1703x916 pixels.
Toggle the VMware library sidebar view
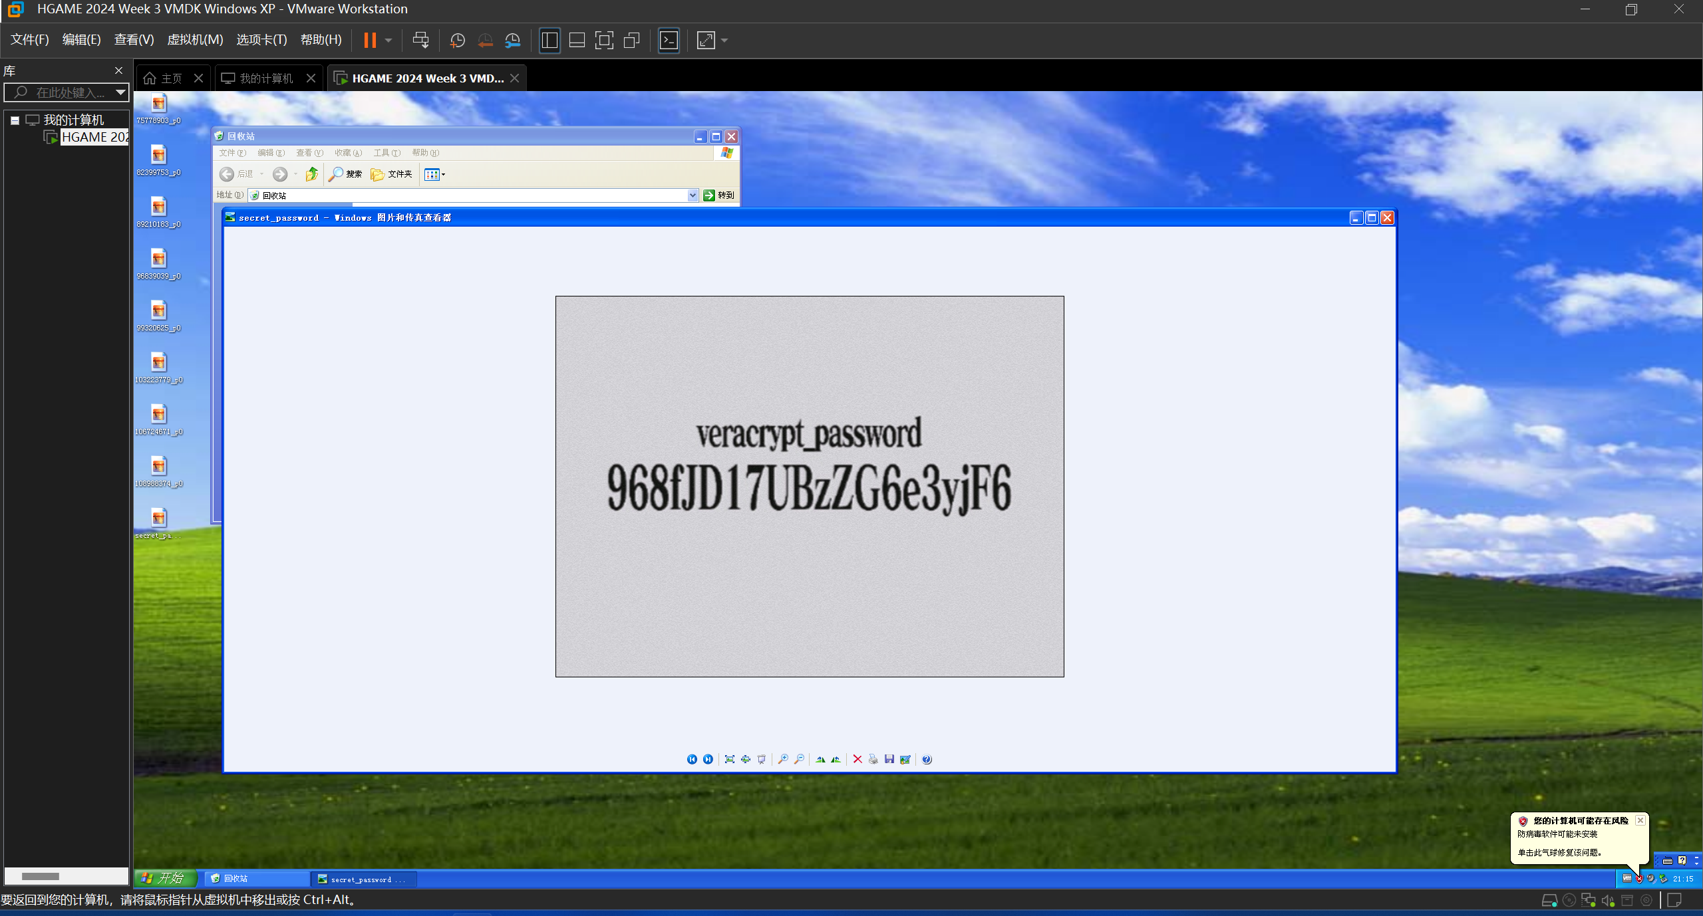tap(549, 41)
